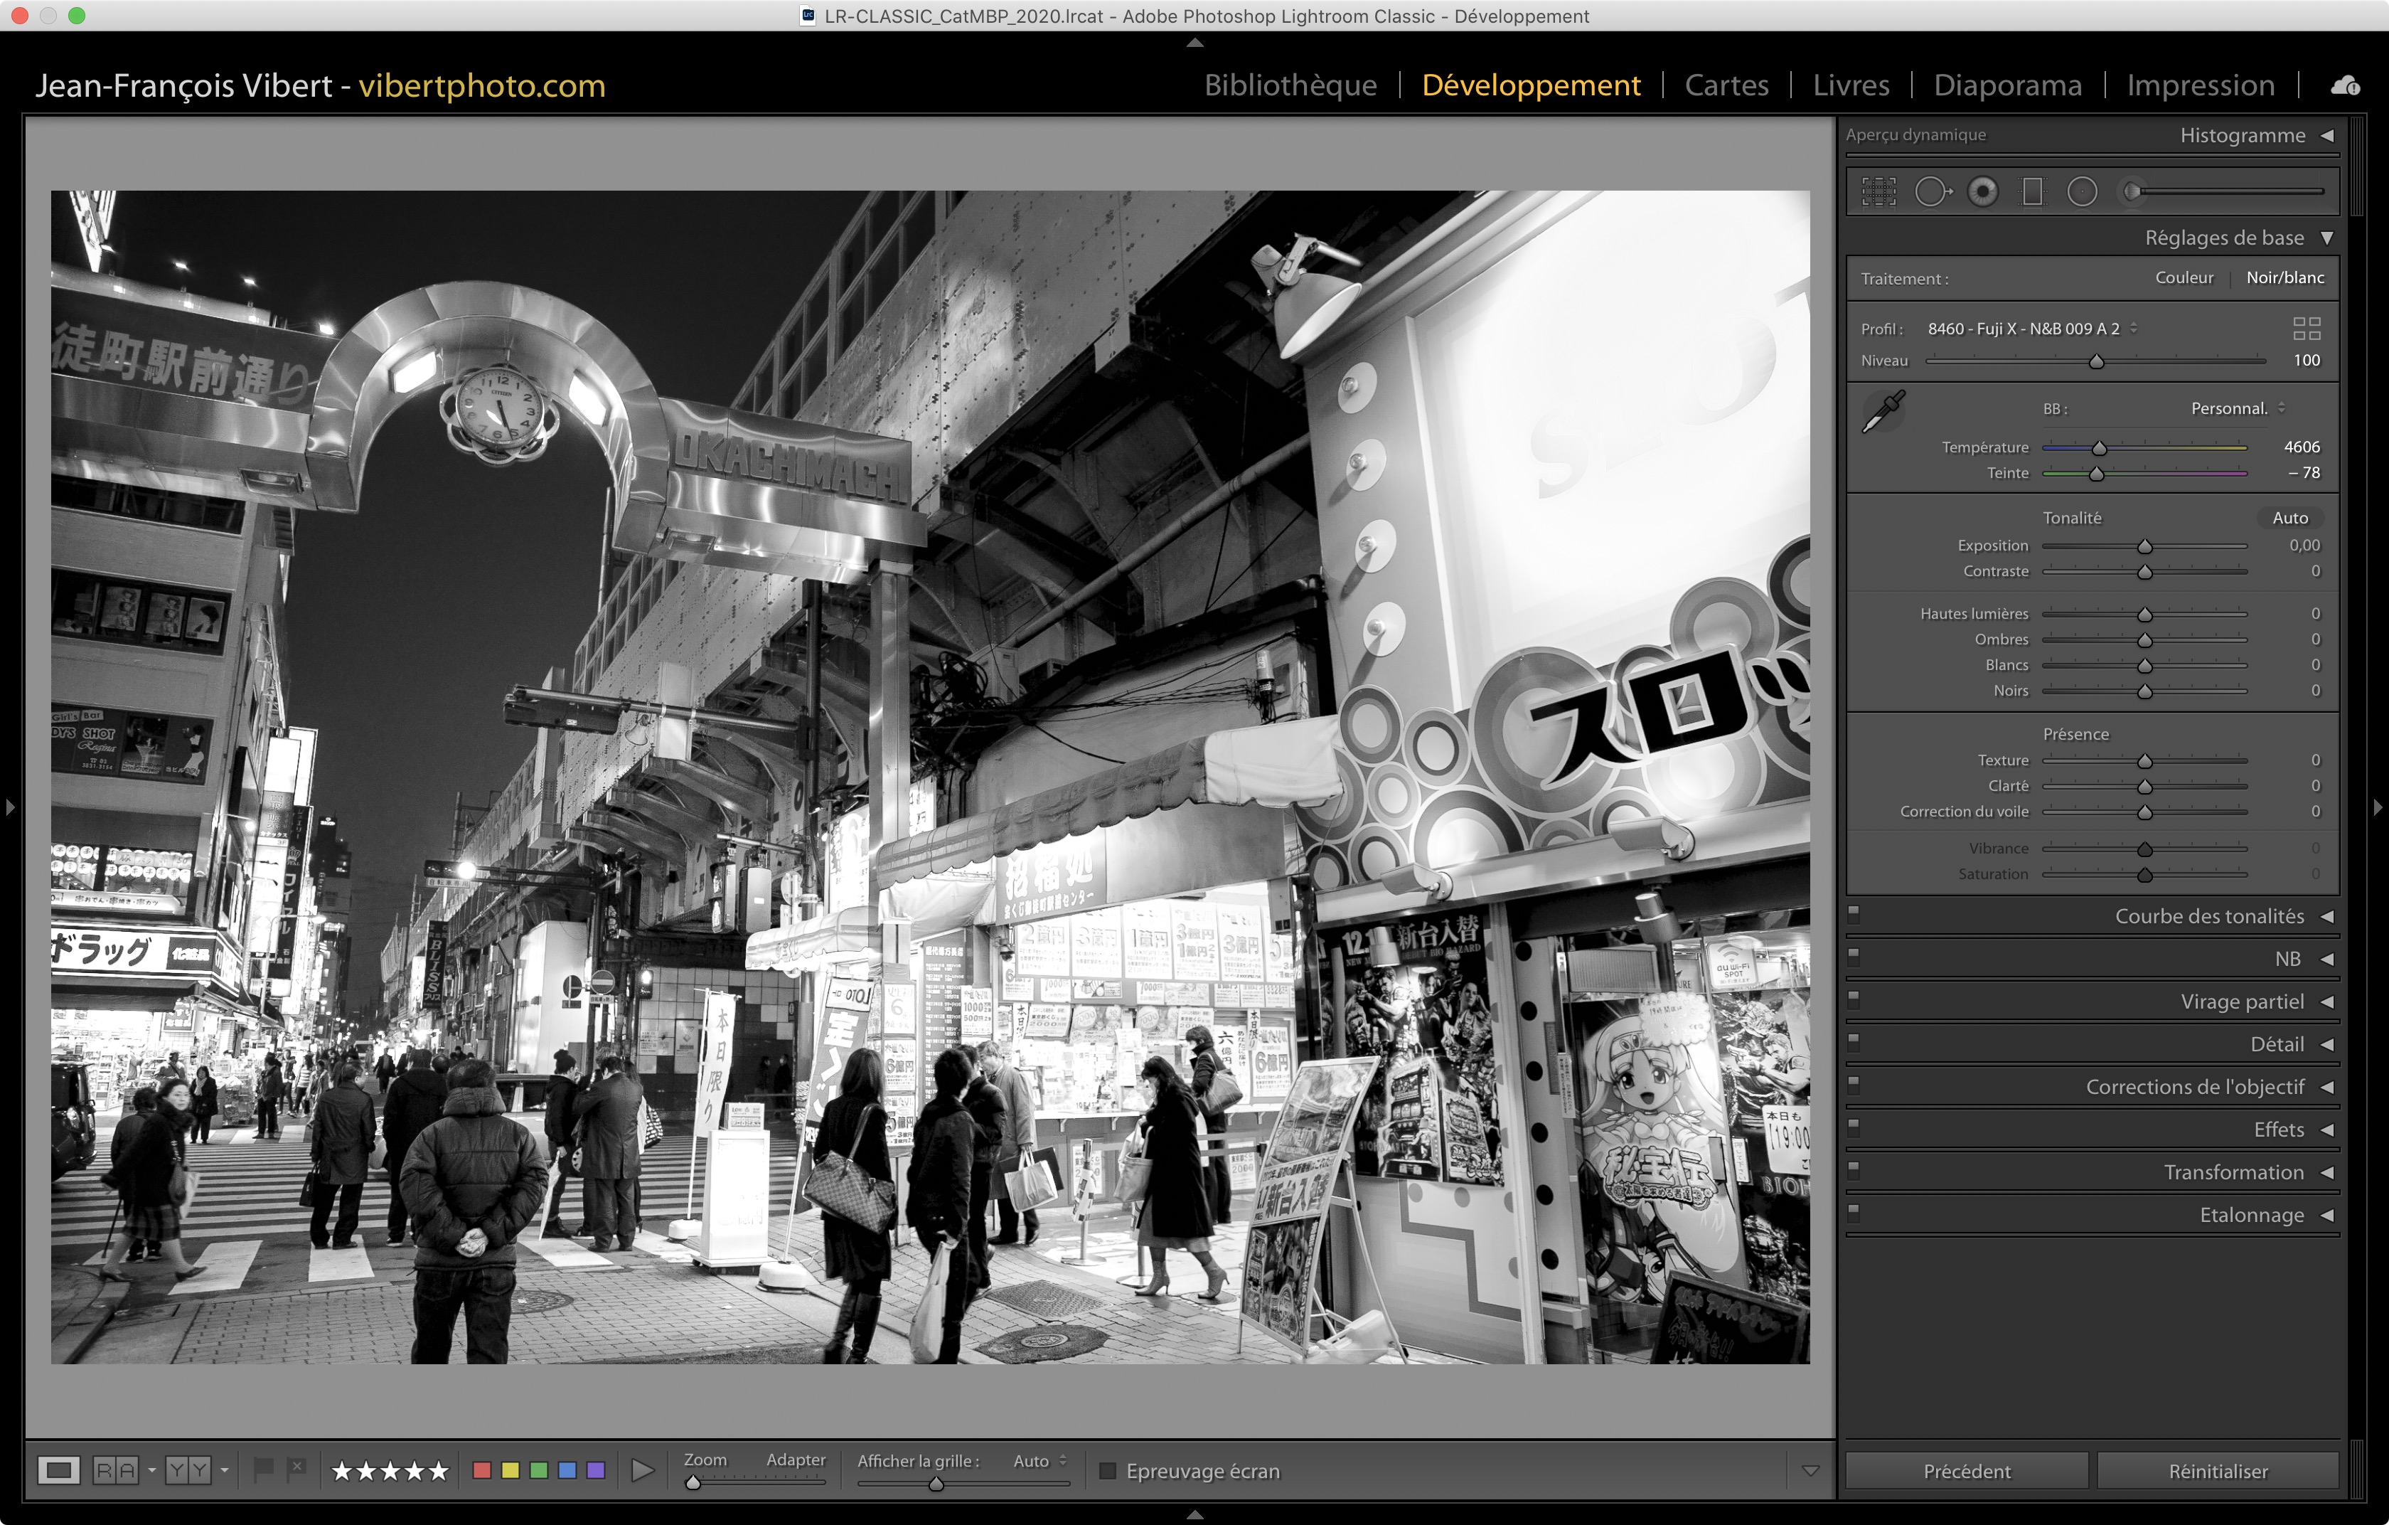Open the profile browser grid icon
Viewport: 2389px width, 1525px height.
tap(2307, 329)
